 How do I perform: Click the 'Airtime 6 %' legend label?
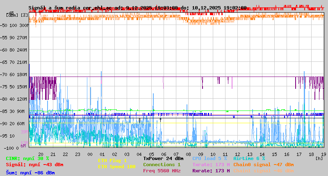[249, 159]
